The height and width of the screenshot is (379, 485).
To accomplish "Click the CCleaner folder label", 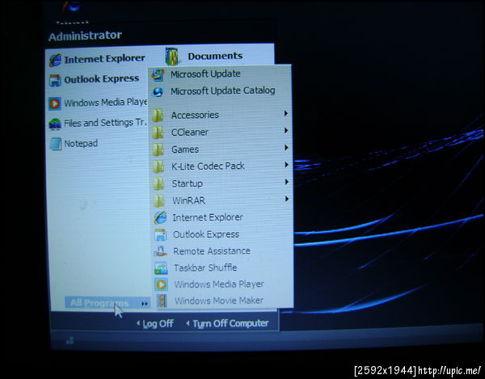I will pyautogui.click(x=190, y=133).
